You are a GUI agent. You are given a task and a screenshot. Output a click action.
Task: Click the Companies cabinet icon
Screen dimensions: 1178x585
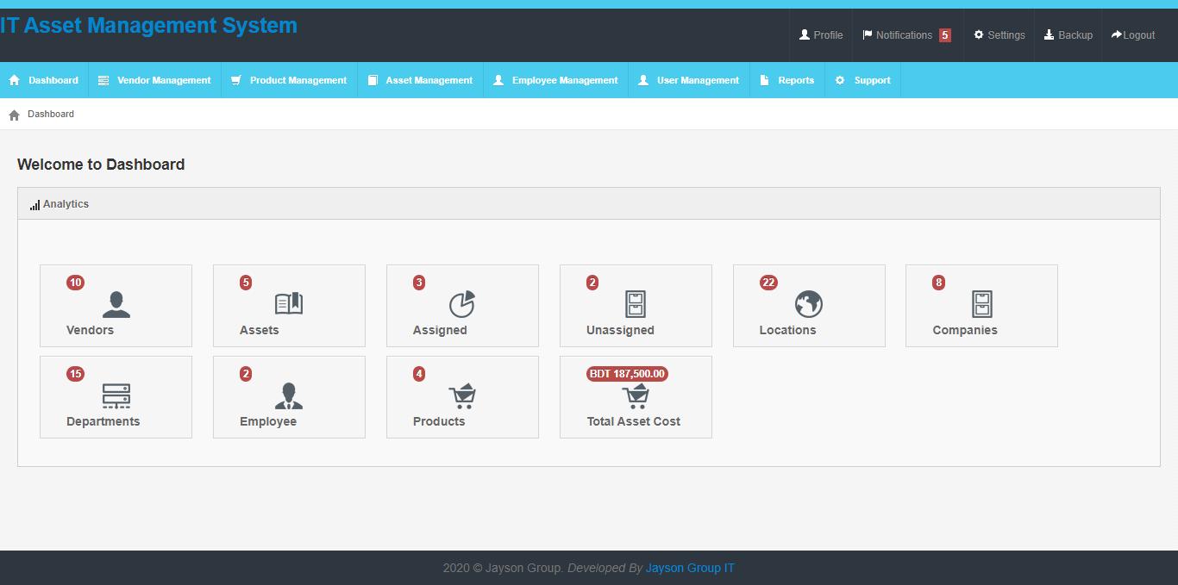(x=982, y=304)
